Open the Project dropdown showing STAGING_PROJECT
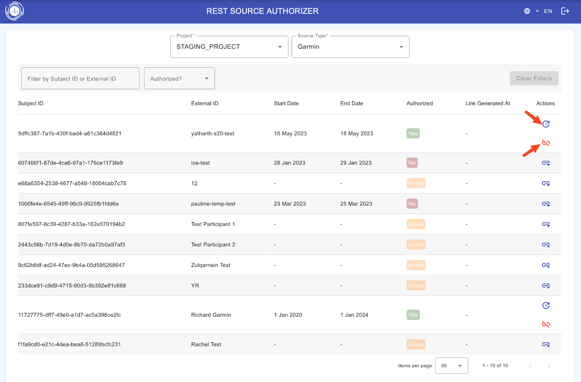 pyautogui.click(x=229, y=47)
